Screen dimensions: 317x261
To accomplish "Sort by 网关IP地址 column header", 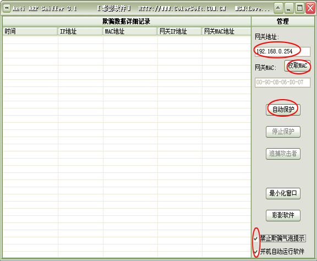I will (x=180, y=31).
